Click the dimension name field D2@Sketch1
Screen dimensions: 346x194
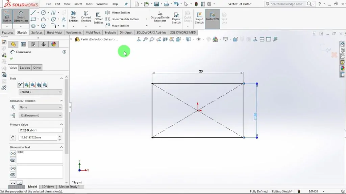click(x=41, y=130)
